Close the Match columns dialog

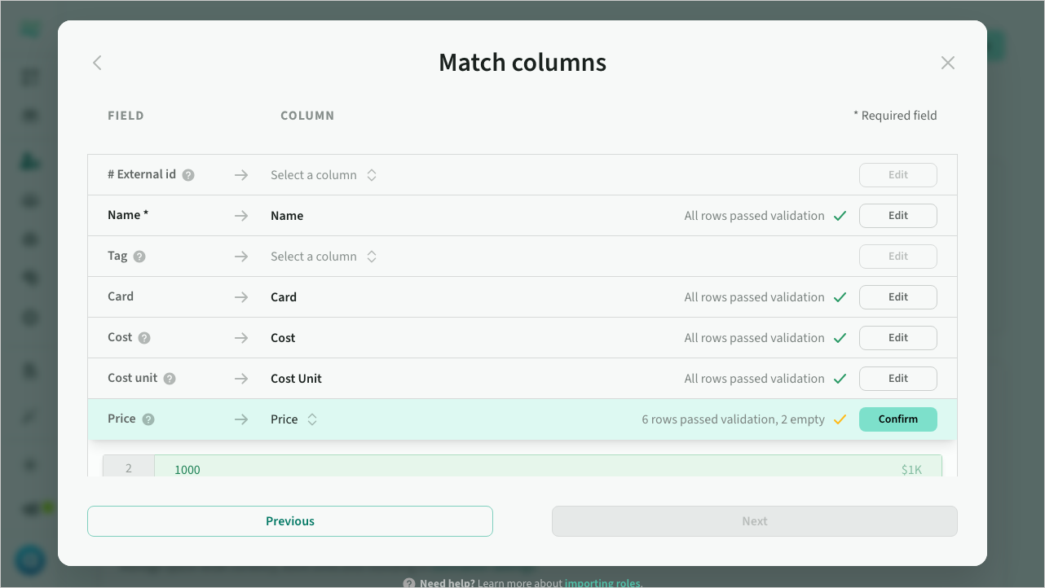pyautogui.click(x=947, y=63)
